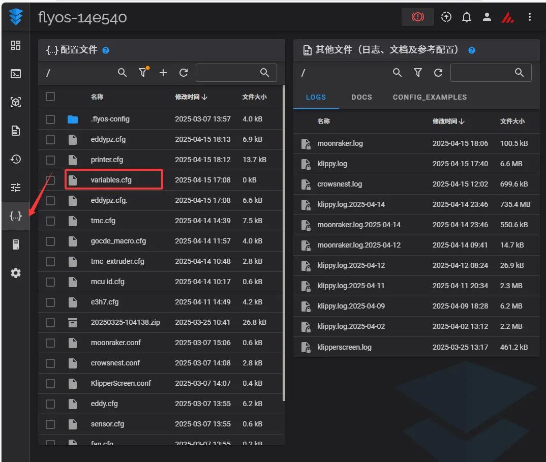Screen dimensions: 546x462
Task: Open the notifications bell
Action: pos(466,17)
